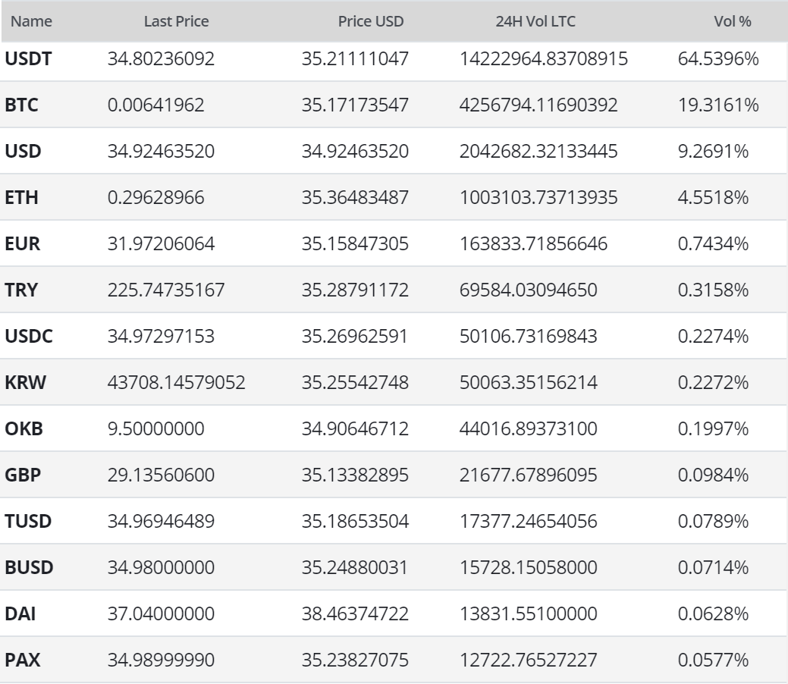Select the DAI market name

pyautogui.click(x=20, y=613)
